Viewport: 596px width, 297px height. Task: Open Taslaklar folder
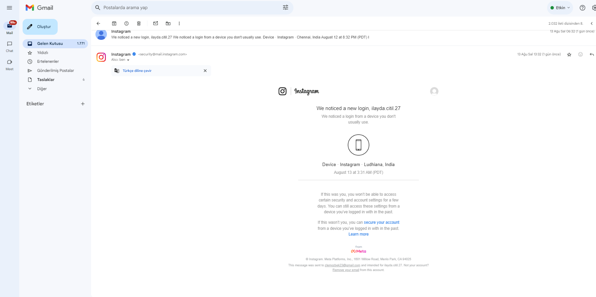[x=55, y=80]
